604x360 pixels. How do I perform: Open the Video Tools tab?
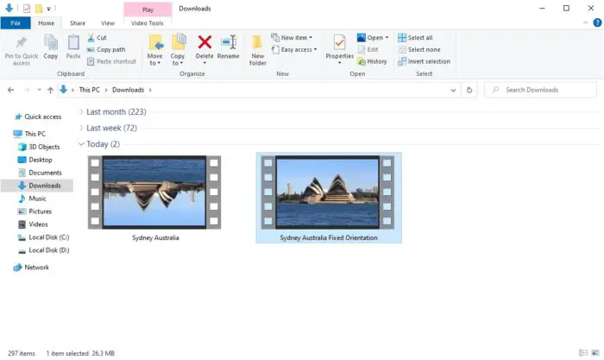click(148, 23)
